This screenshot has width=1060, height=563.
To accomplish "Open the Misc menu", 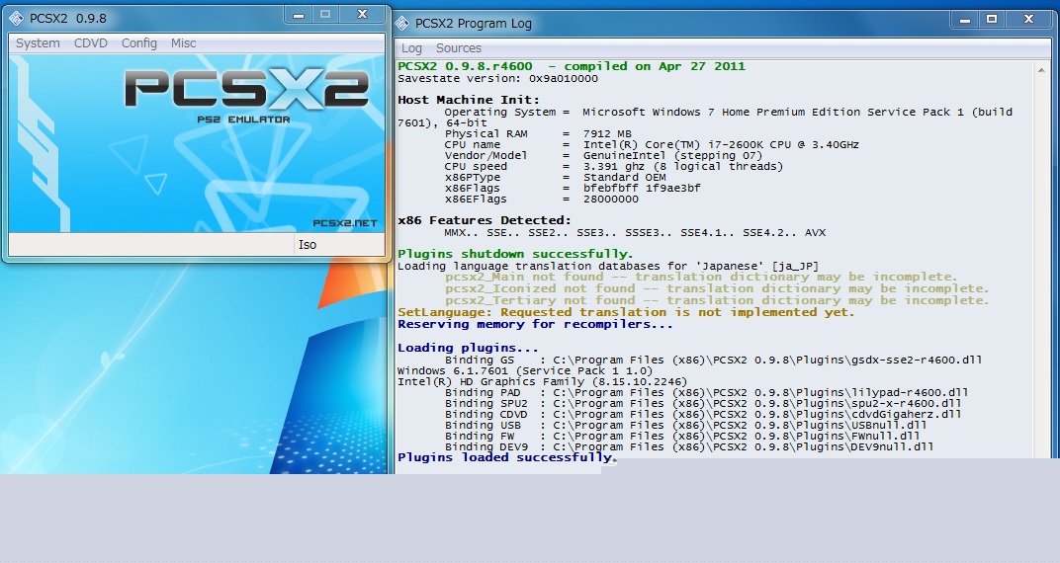I will (x=183, y=43).
